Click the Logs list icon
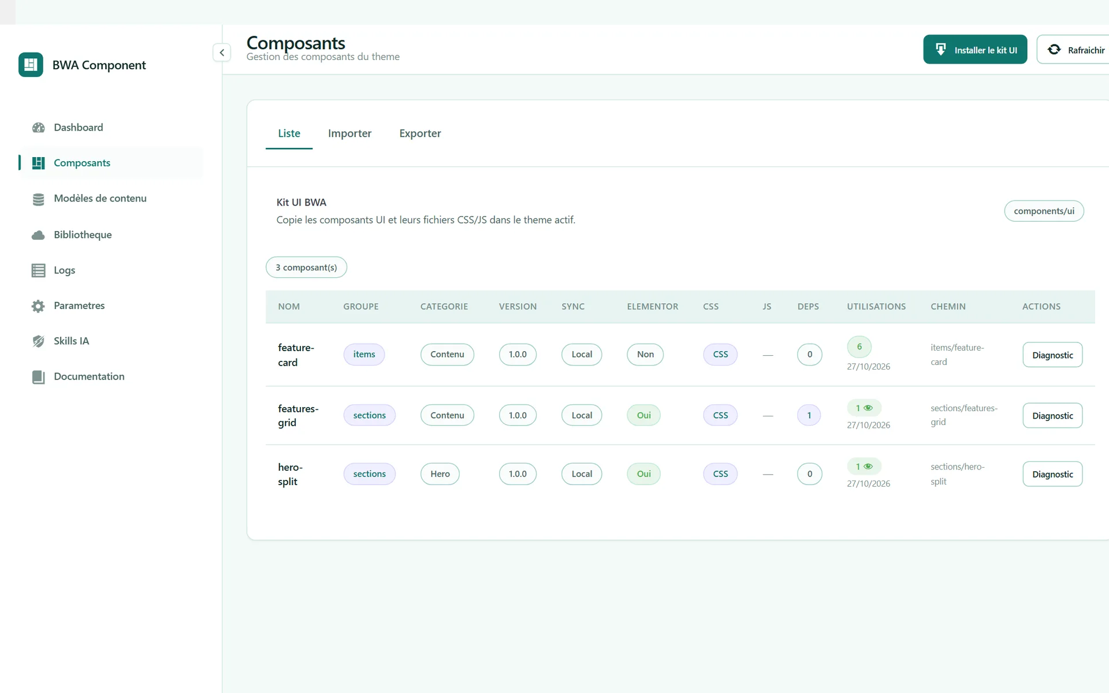Screen dimensions: 1109x693 click(x=38, y=270)
